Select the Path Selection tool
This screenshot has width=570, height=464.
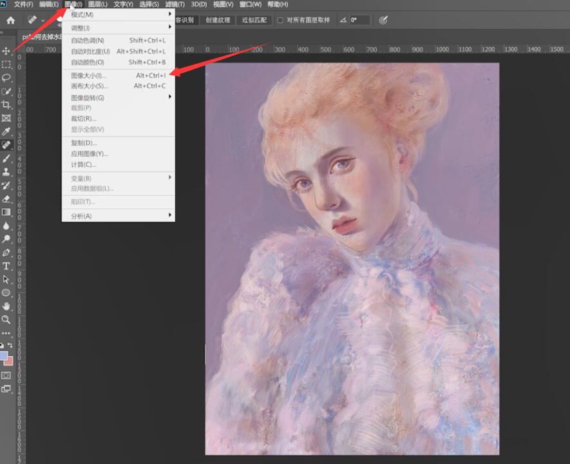[x=6, y=279]
